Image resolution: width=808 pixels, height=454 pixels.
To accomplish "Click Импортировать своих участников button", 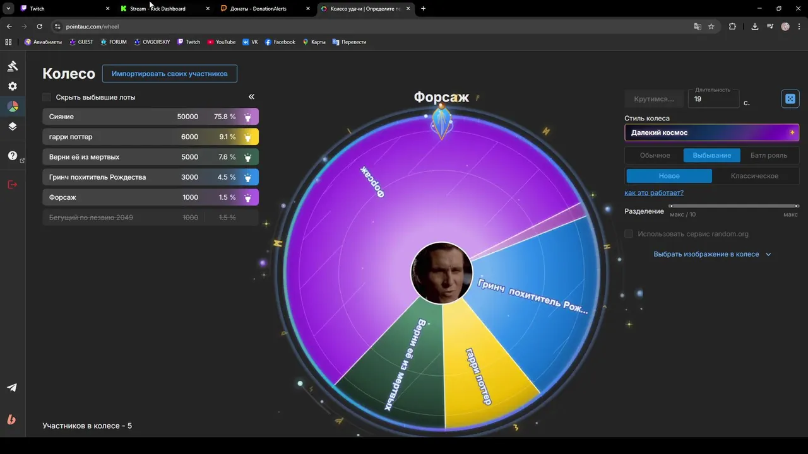I will [170, 74].
